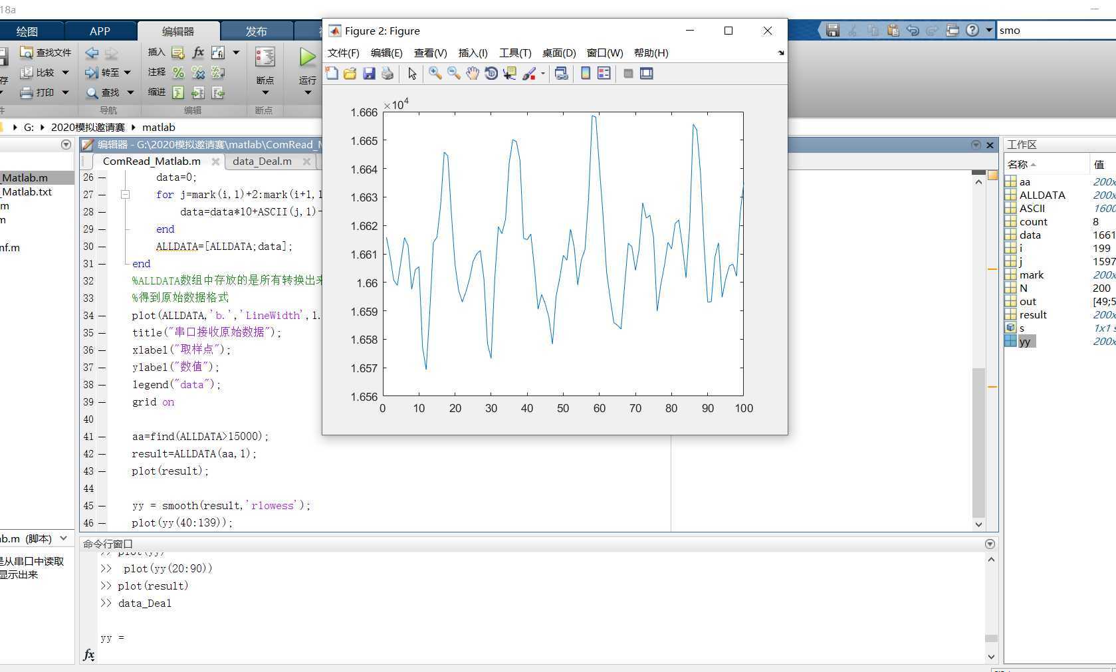Click the green Run (运行) button
Screen dimensions: 1116x672
(x=307, y=57)
